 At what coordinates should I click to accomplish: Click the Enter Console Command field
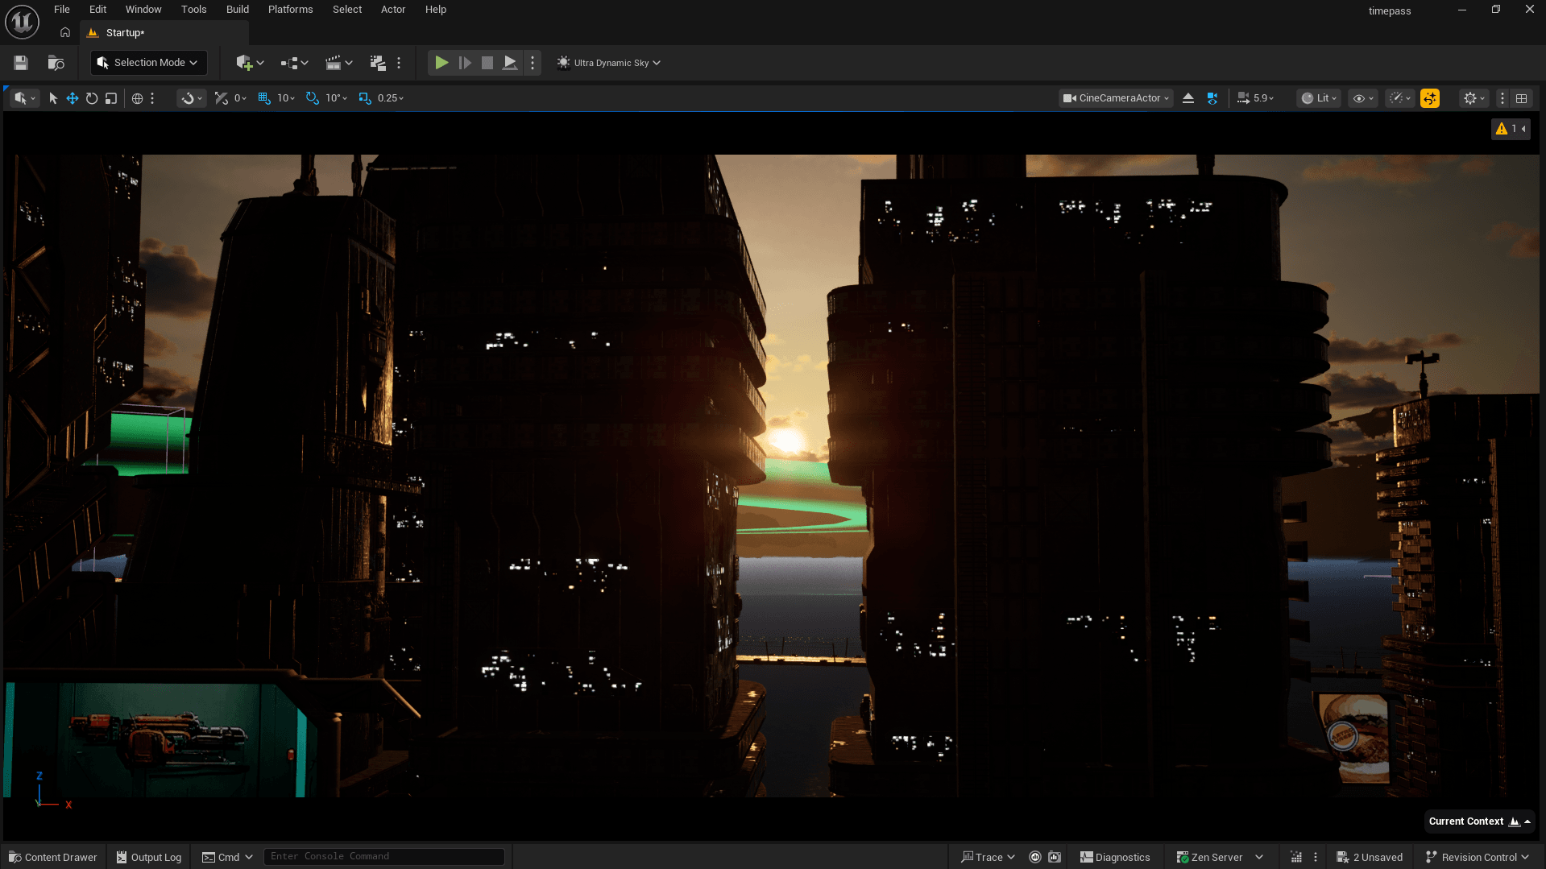coord(383,856)
